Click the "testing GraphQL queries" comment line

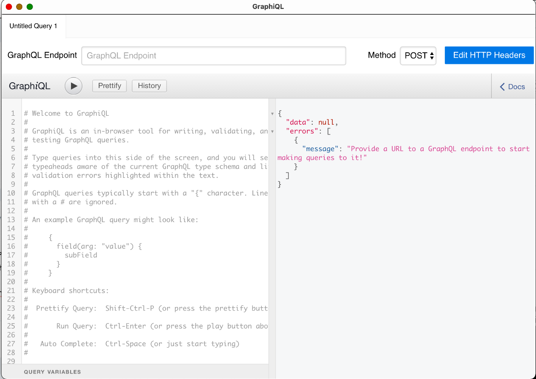pyautogui.click(x=76, y=140)
